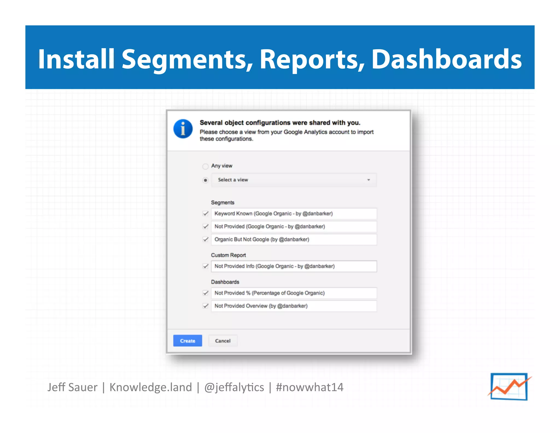Select the Any view radio button
Image resolution: width=560 pixels, height=433 pixels.
click(x=205, y=166)
